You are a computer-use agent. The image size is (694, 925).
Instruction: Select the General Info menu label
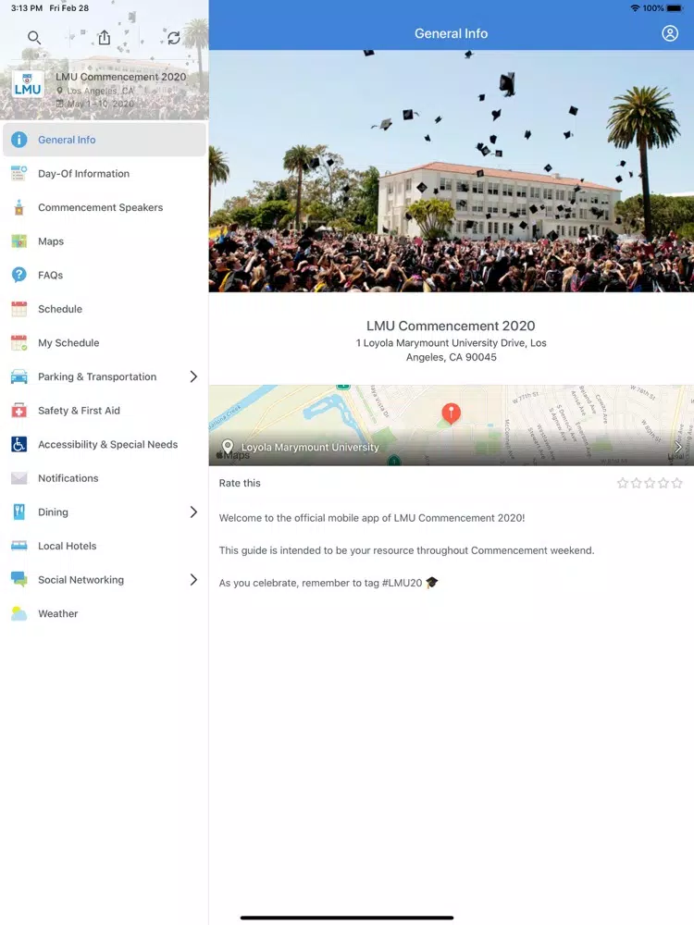point(67,140)
